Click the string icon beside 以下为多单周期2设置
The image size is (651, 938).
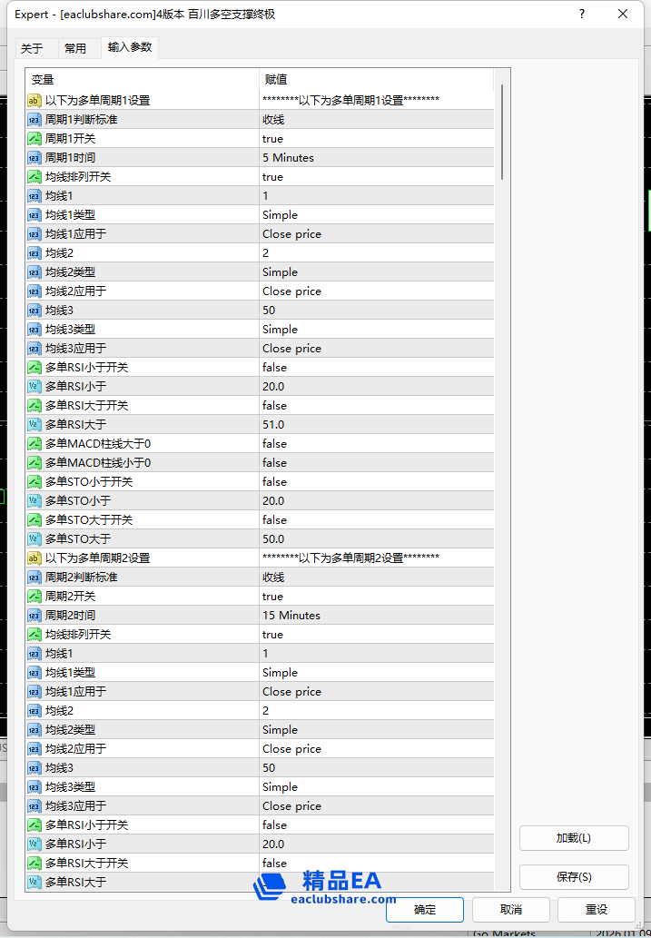tap(35, 558)
